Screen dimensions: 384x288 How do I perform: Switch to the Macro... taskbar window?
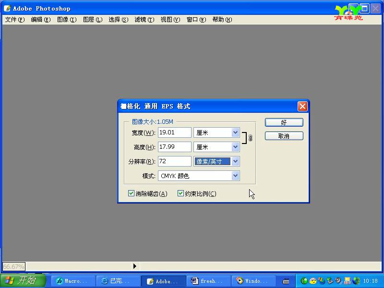(73, 281)
